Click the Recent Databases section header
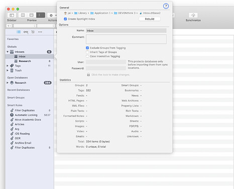Viewport: 234px width, 189px height. click(19, 90)
